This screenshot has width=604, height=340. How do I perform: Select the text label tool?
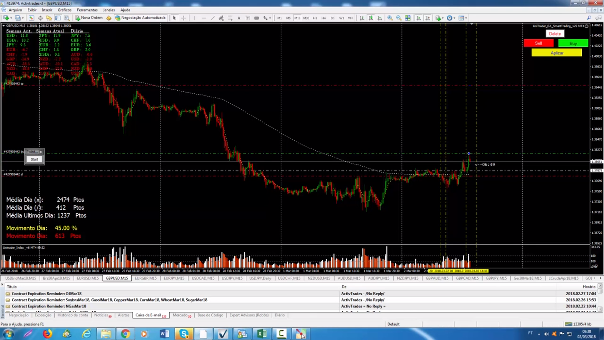click(248, 18)
